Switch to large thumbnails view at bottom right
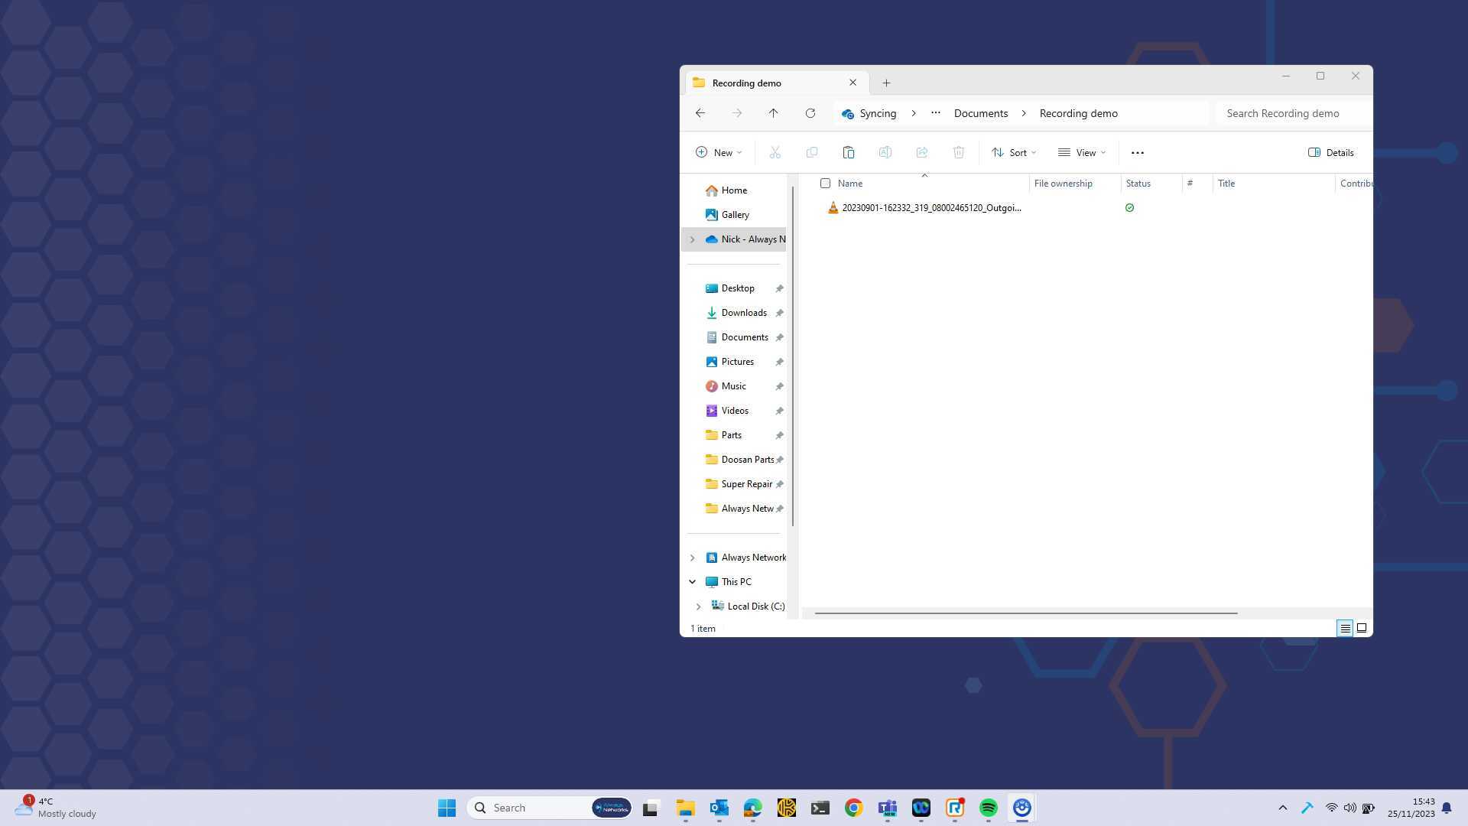1468x826 pixels. coord(1361,628)
